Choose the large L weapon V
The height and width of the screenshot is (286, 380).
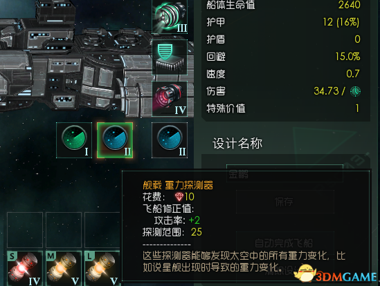point(102,269)
